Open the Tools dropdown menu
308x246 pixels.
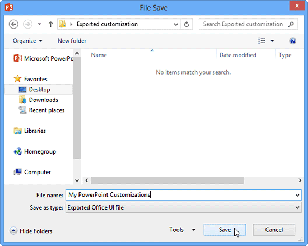[x=182, y=230]
